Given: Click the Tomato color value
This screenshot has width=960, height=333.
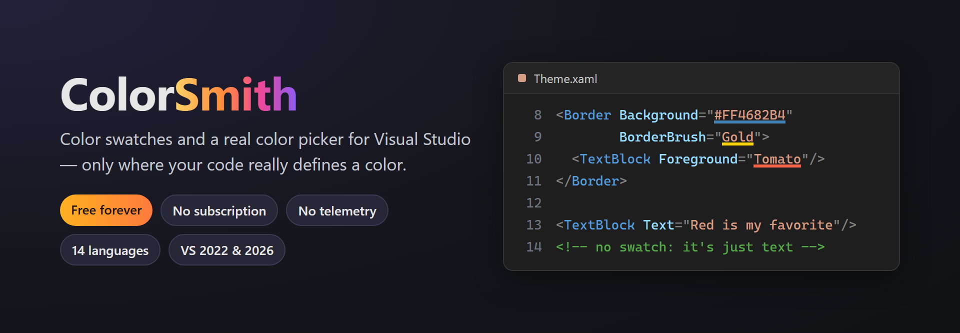Looking at the screenshot, I should pos(777,159).
